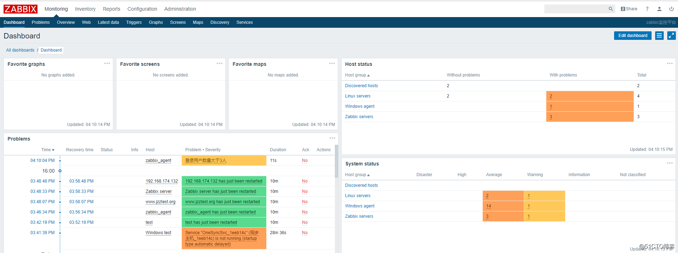Click Zabbix servers with-problems orange cell
The image size is (678, 253).
point(590,117)
